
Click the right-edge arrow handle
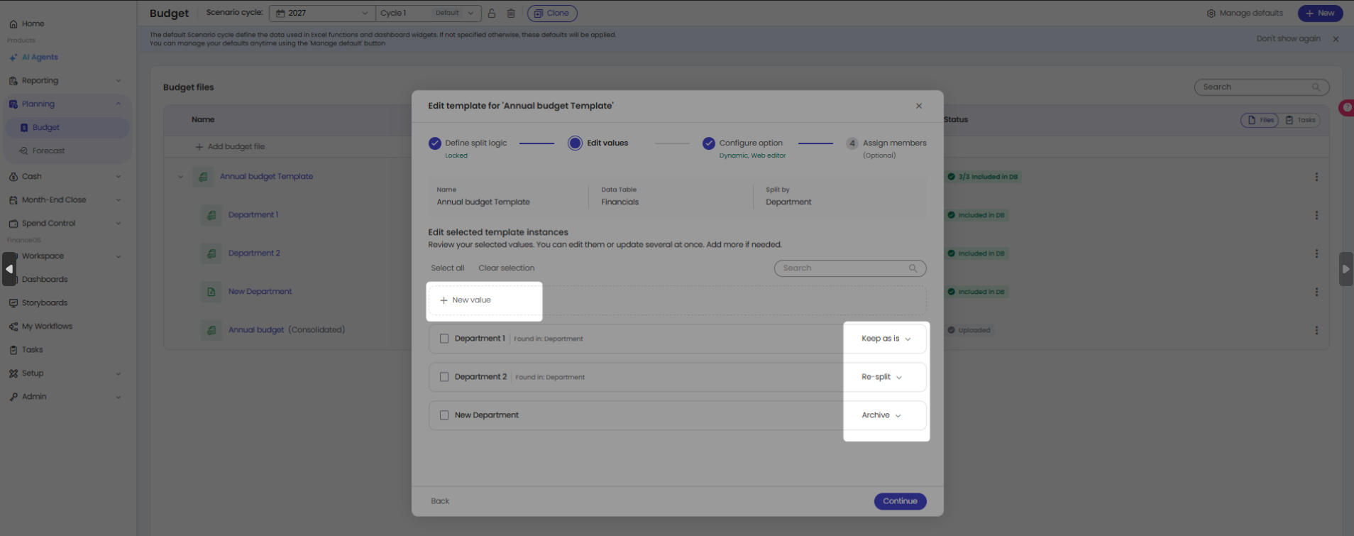1345,269
